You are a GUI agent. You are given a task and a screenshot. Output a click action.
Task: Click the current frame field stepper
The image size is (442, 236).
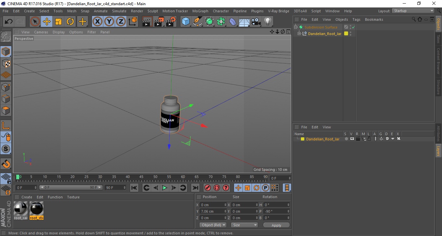pyautogui.click(x=289, y=178)
